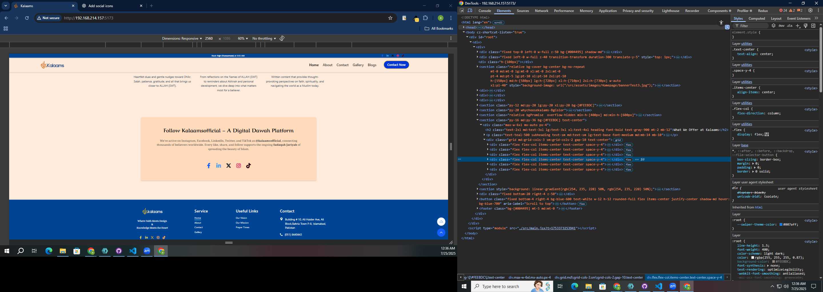This screenshot has width=823, height=292.
Task: Click Prayer Times link in footer
Action: (x=243, y=227)
